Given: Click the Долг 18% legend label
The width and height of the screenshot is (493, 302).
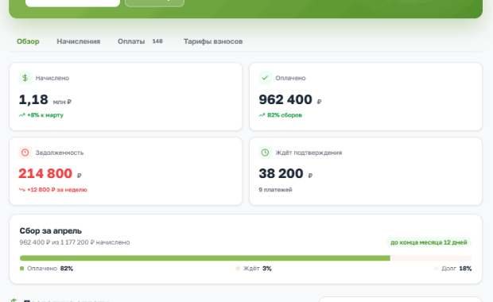Looking at the screenshot, I should [456, 269].
